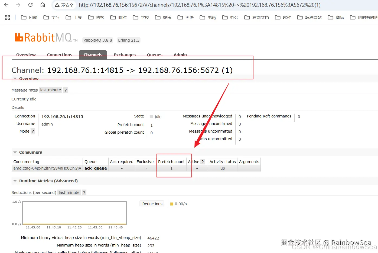Open the 学校 bookmark folder
The height and width of the screenshot is (253, 378).
tap(141, 17)
